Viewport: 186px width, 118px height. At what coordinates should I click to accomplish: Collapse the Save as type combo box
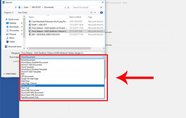(103, 57)
